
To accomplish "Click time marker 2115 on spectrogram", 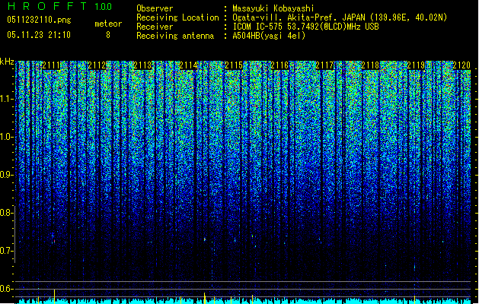I will [x=234, y=65].
